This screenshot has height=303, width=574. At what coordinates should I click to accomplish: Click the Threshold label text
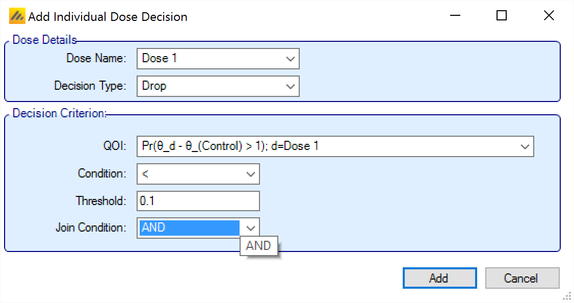[x=101, y=201]
